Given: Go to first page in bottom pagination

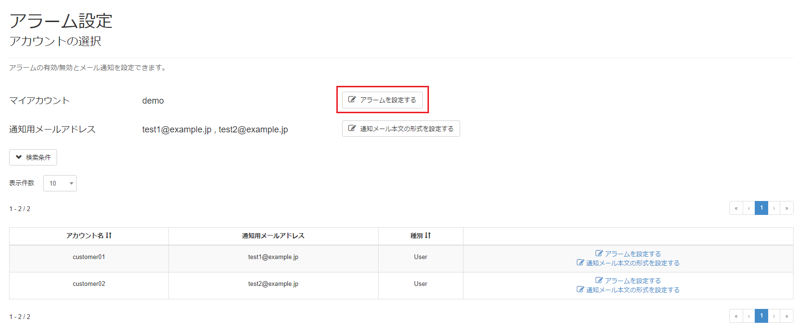Looking at the screenshot, I should tap(736, 316).
